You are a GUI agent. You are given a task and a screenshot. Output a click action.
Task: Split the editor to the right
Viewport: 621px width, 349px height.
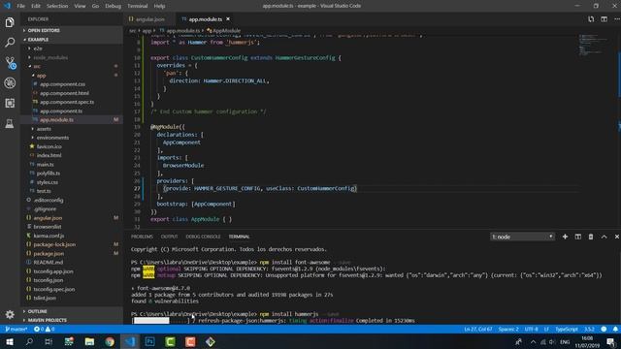coord(604,19)
